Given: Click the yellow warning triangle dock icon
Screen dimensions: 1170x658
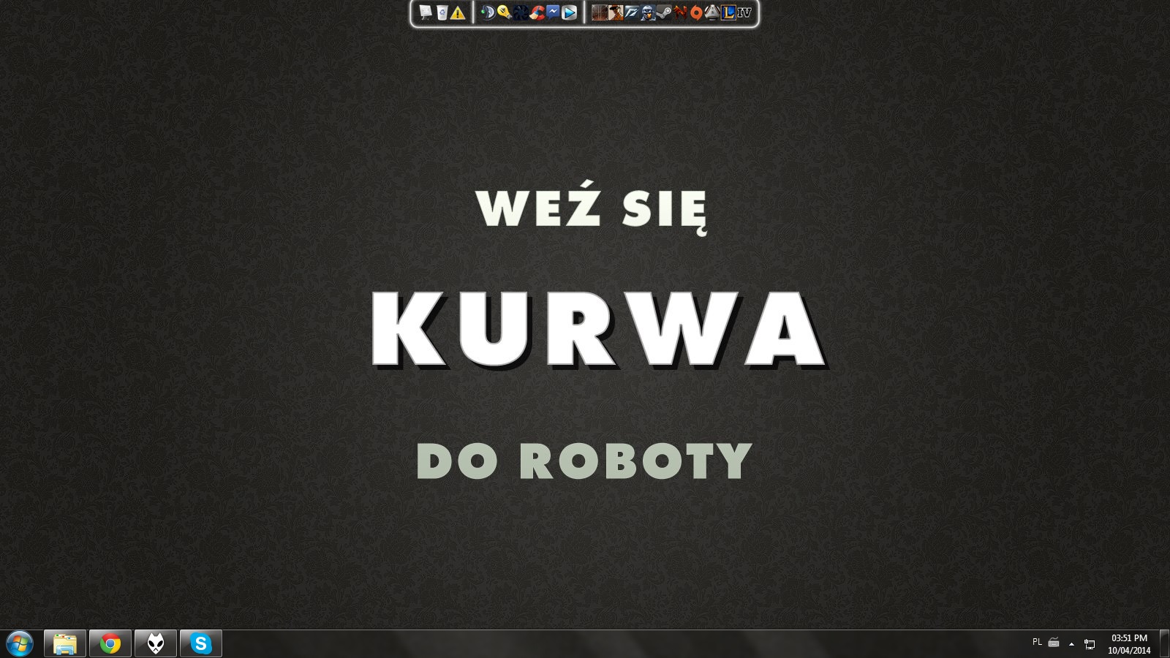Looking at the screenshot, I should coord(458,12).
